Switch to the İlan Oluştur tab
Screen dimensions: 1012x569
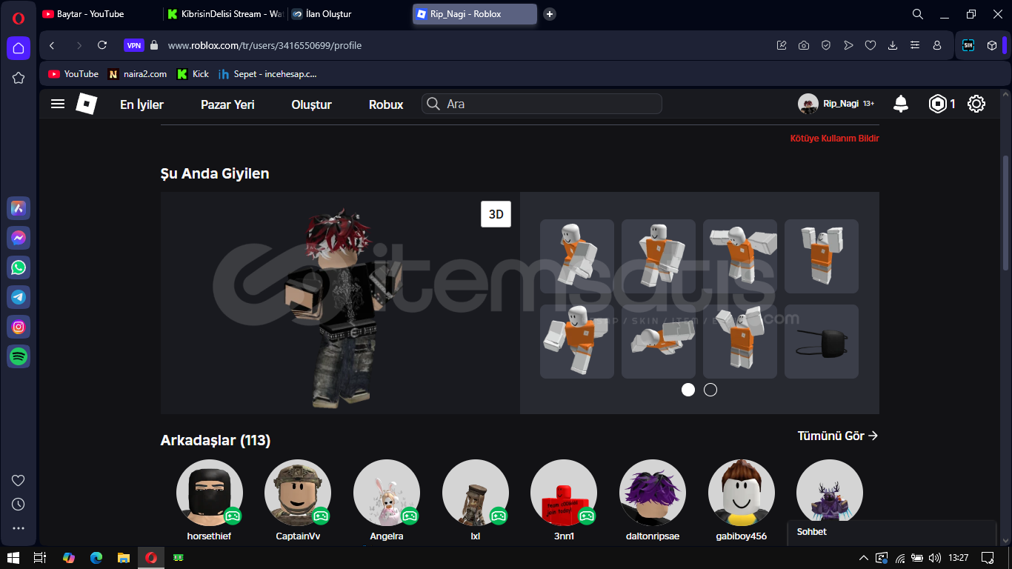pos(348,14)
